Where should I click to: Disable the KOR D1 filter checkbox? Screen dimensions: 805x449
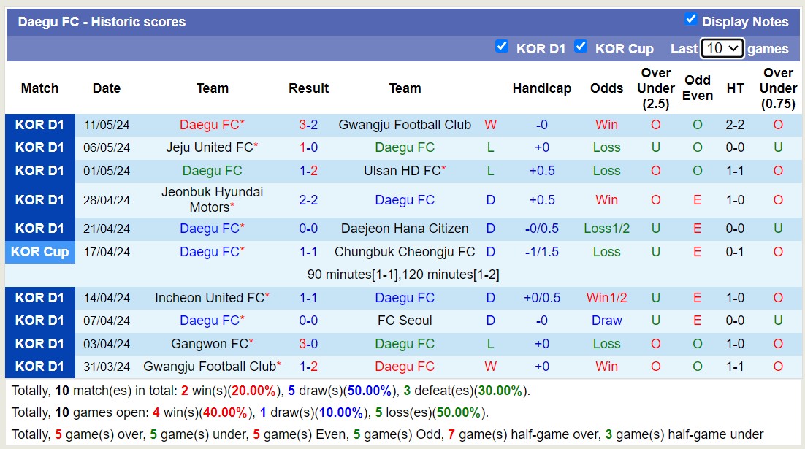(502, 47)
